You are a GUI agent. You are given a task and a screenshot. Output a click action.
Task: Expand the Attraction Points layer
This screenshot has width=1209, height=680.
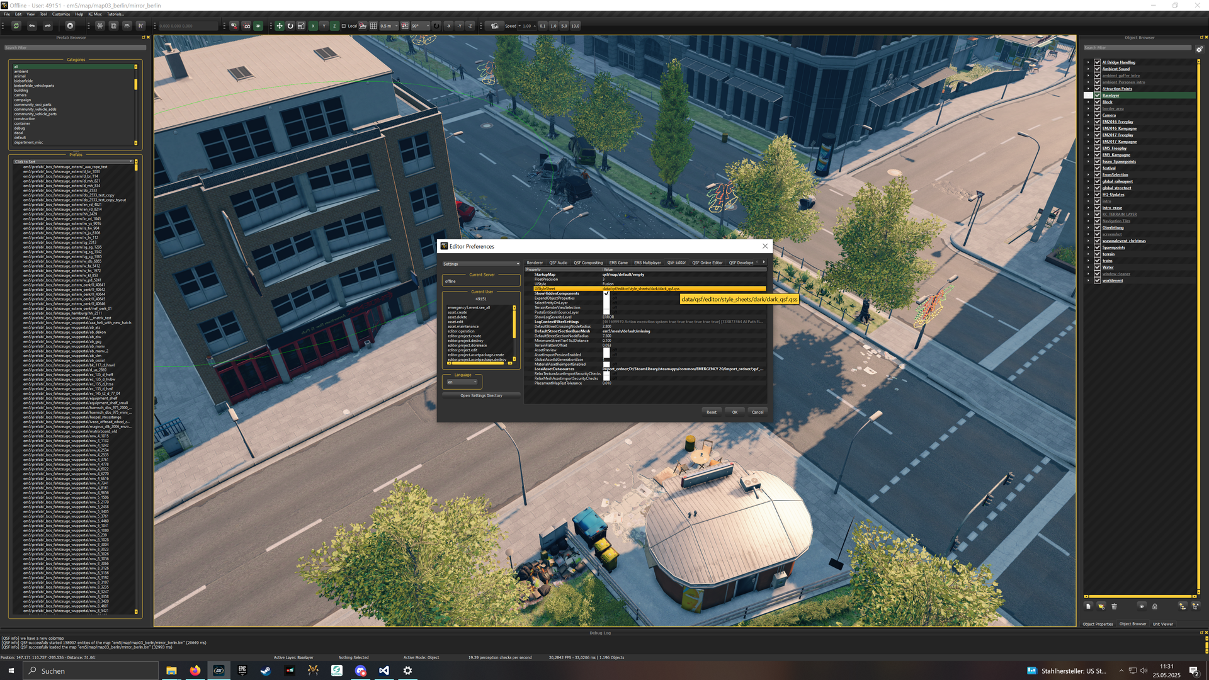coord(1088,89)
